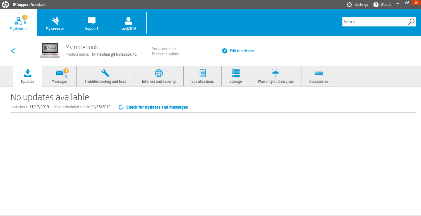Click the Settings gear icon
Image resolution: width=421 pixels, height=216 pixels.
pyautogui.click(x=349, y=5)
